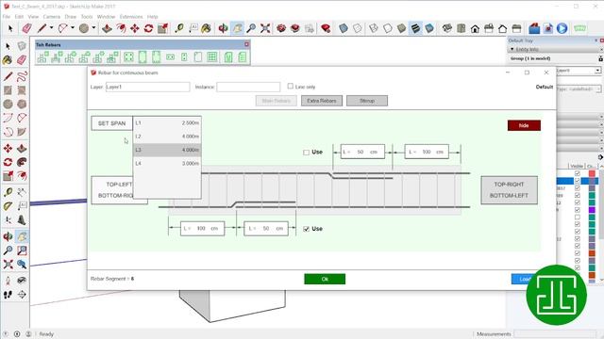The height and width of the screenshot is (339, 604).
Task: Choose the Paint Bucket tool in top toolbar
Action: (207, 28)
